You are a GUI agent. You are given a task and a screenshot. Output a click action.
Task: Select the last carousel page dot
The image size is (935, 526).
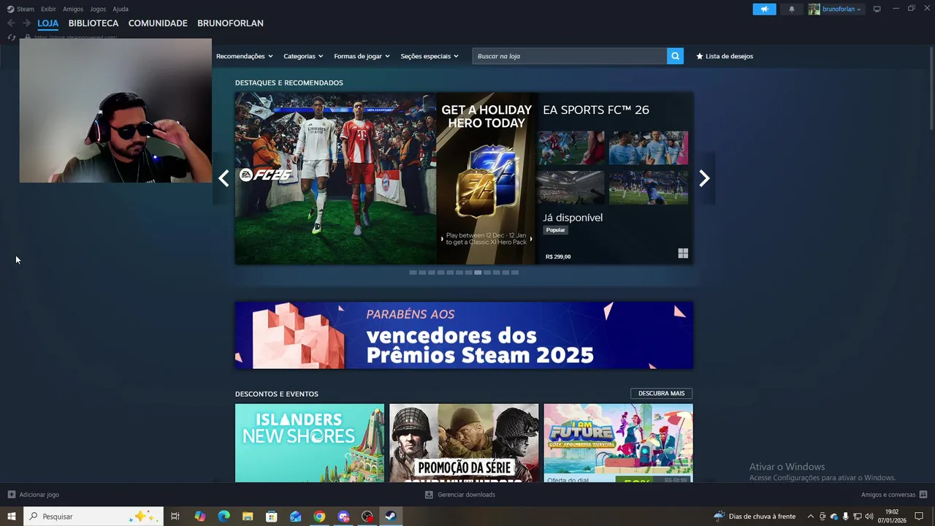pos(515,272)
